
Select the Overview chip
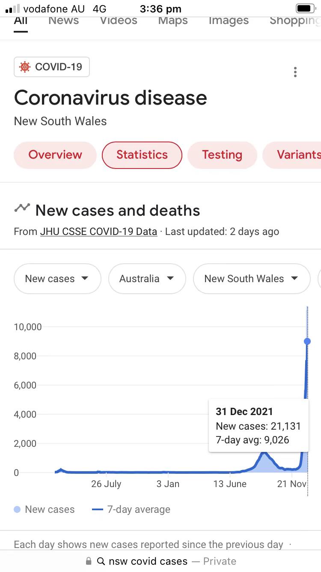tap(55, 155)
